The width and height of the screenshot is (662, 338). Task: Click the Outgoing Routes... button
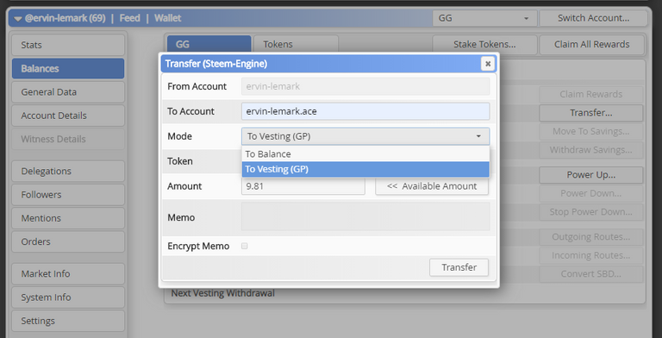click(x=591, y=237)
